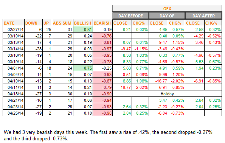225x143 pixels.
Task: Select the -16.77 day-of close cell
Action: coord(158,81)
